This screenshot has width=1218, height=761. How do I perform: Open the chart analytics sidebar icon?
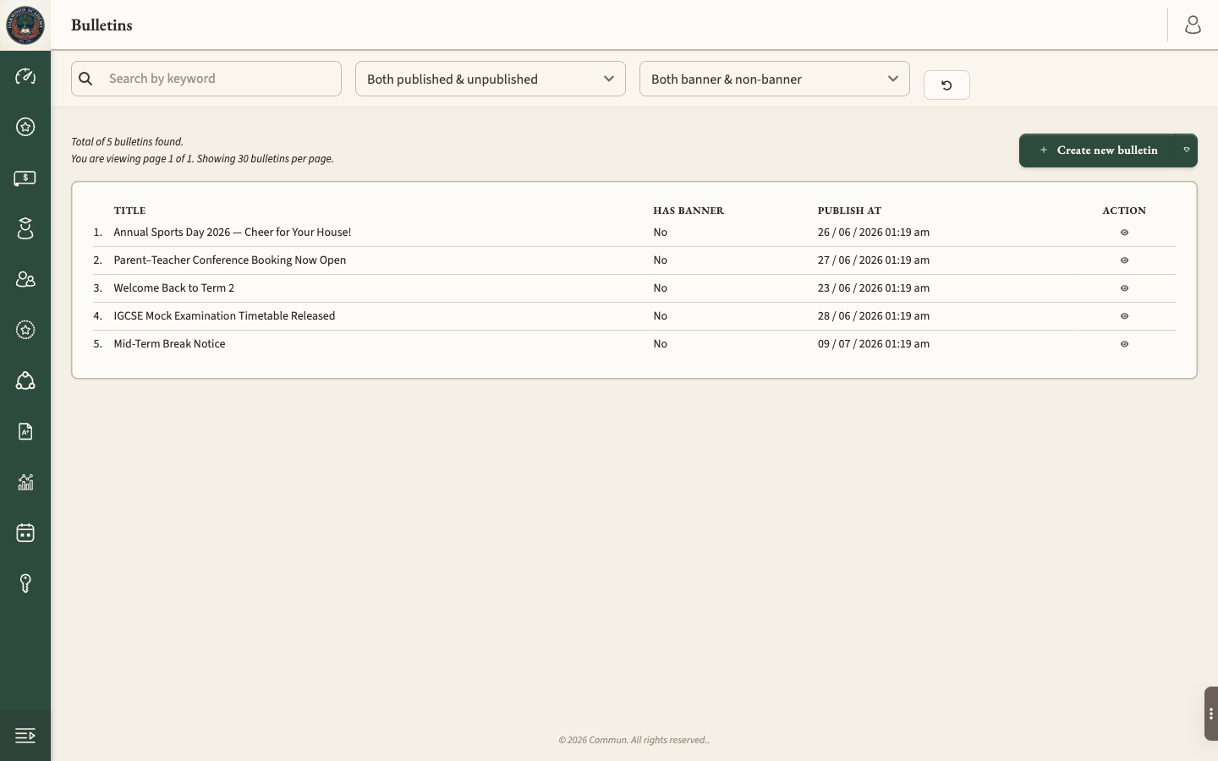pyautogui.click(x=25, y=482)
